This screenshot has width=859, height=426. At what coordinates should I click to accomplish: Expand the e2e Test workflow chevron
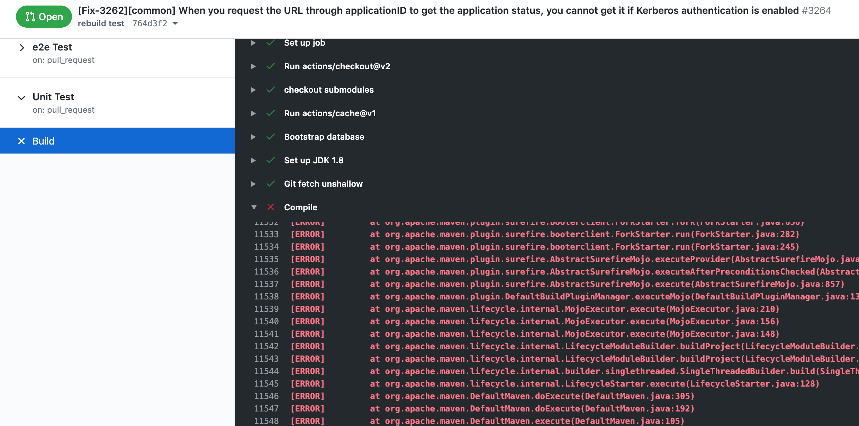(x=22, y=47)
